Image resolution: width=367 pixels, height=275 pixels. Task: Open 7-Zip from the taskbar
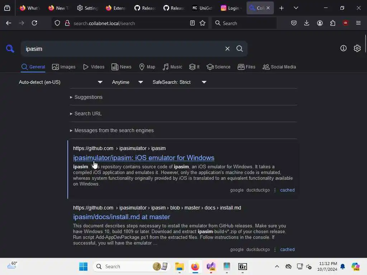pyautogui.click(x=243, y=266)
